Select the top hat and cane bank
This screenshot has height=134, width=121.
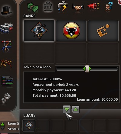pyautogui.click(x=39, y=31)
